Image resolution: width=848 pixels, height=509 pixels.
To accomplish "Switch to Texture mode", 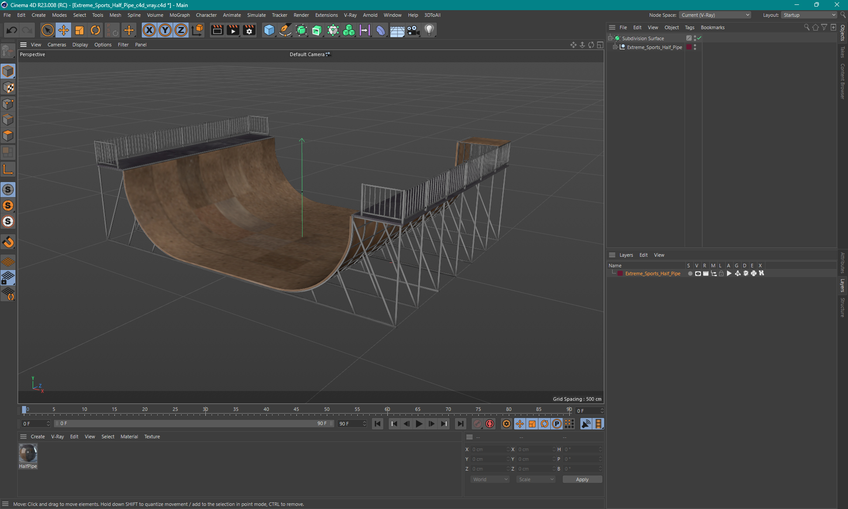I will (x=8, y=87).
